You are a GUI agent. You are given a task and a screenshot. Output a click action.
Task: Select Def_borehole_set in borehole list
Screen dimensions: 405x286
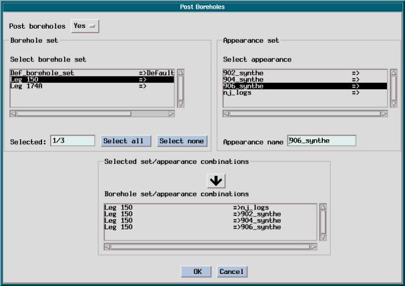pos(92,72)
